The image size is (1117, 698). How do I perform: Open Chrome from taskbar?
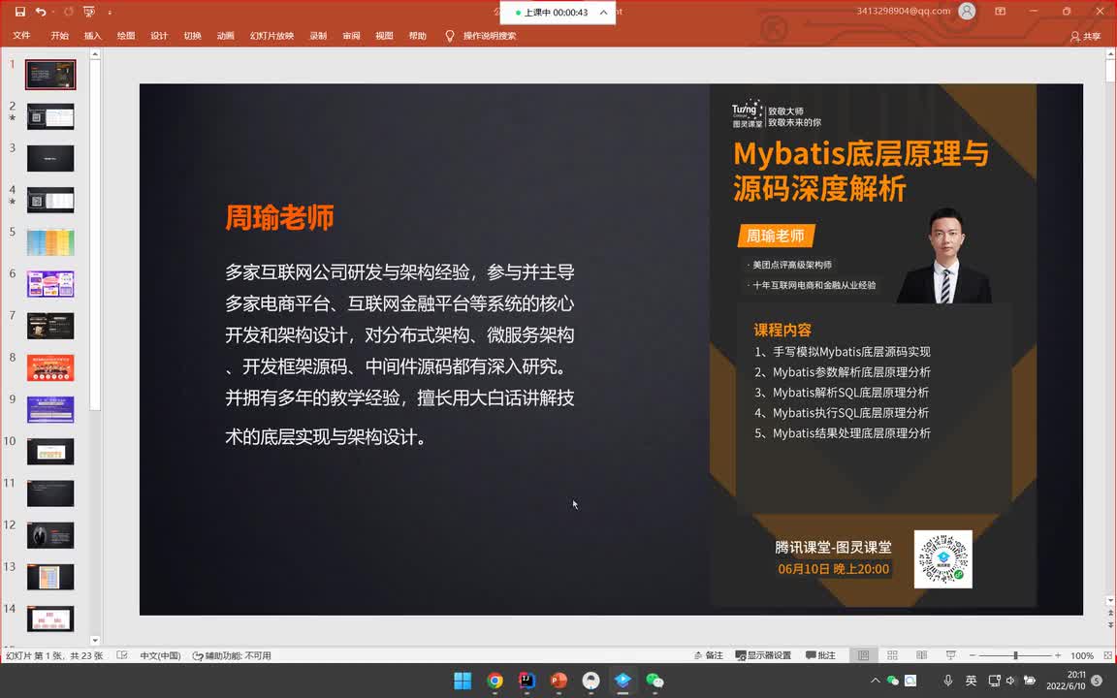point(495,681)
